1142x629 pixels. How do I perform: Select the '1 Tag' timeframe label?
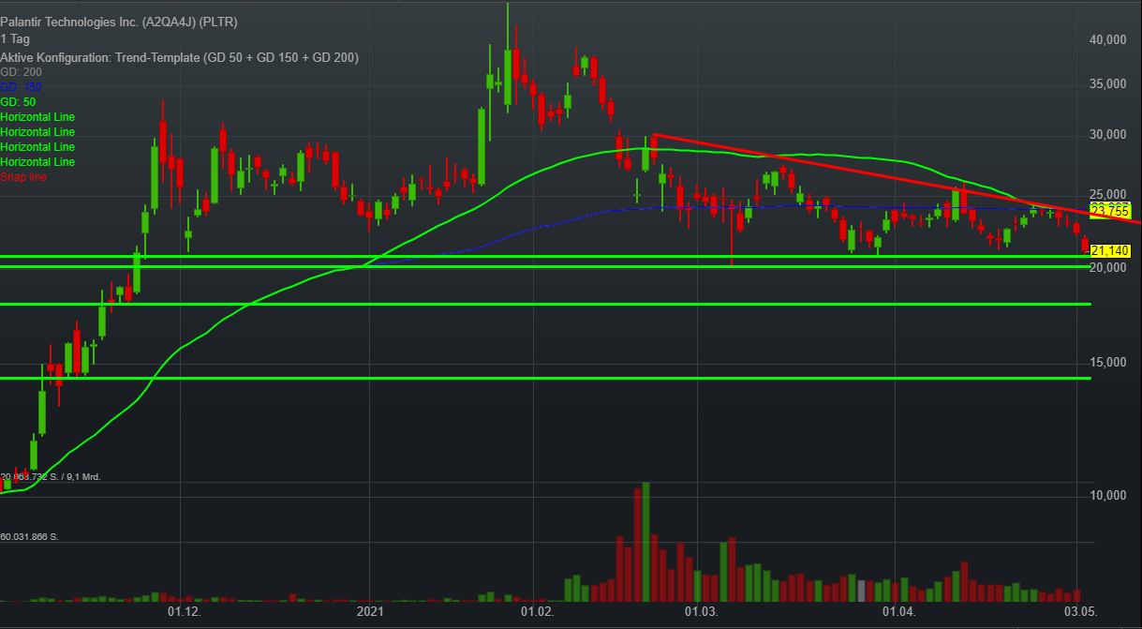tap(16, 38)
